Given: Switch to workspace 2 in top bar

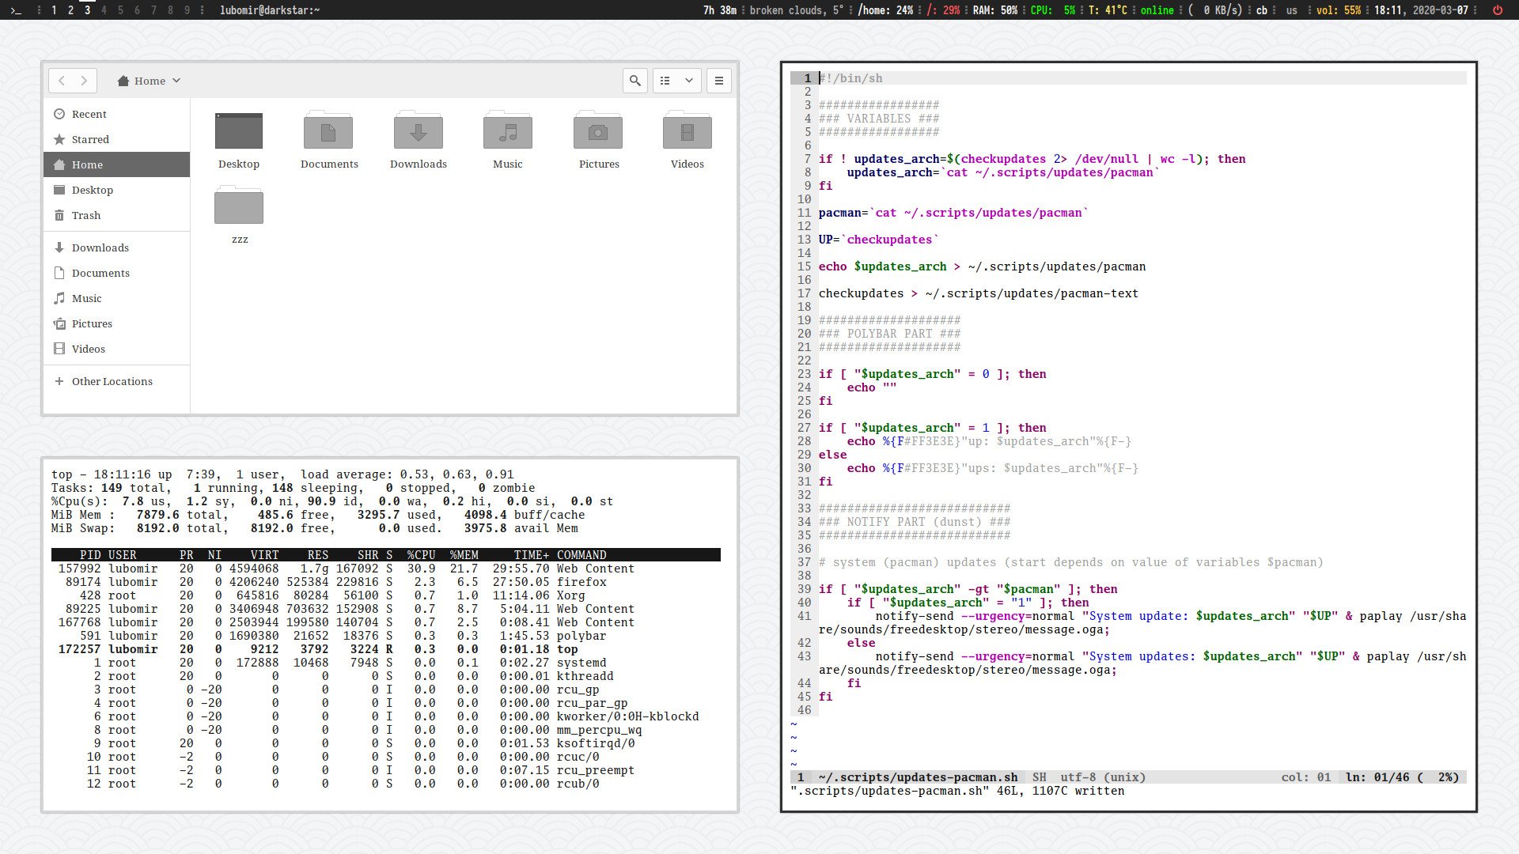Looking at the screenshot, I should 70,10.
